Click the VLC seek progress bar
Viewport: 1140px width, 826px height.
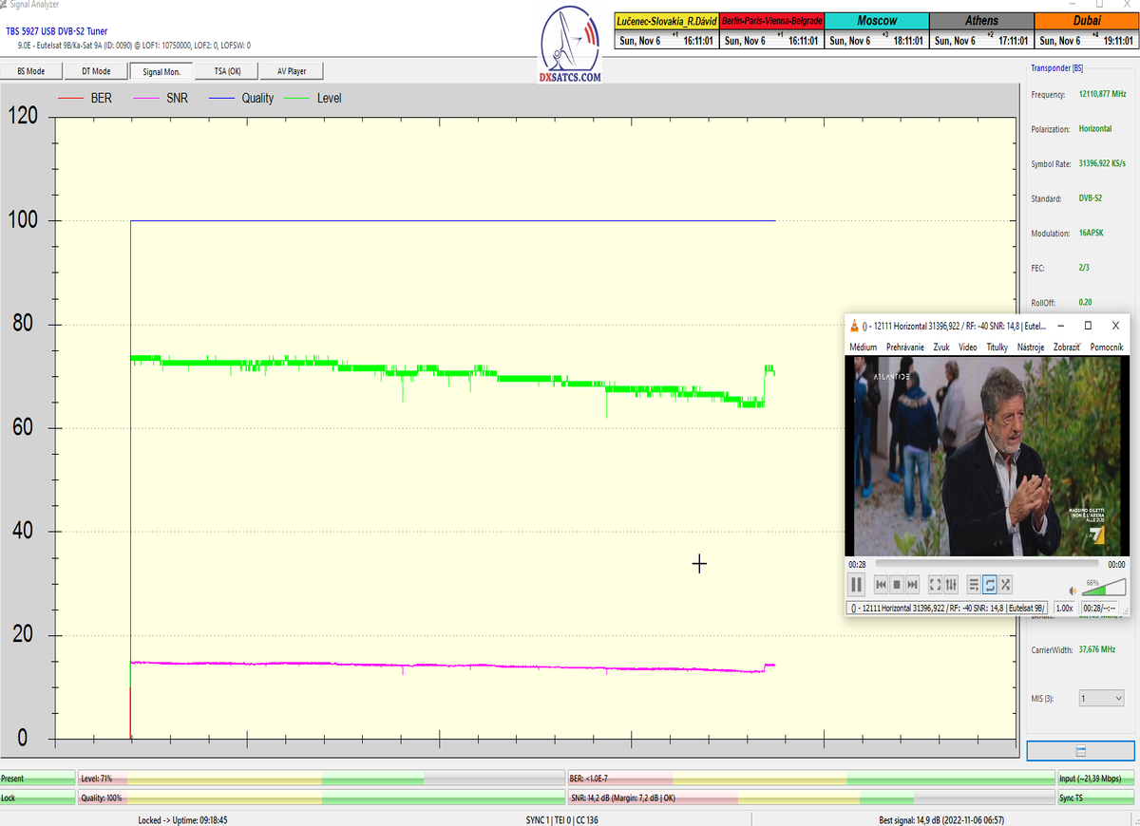(x=988, y=564)
